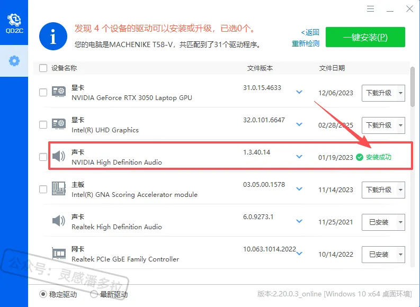420x307 pixels.
Task: Click the Realtek PCIe GbE Family Controller name
Action: pos(125,259)
